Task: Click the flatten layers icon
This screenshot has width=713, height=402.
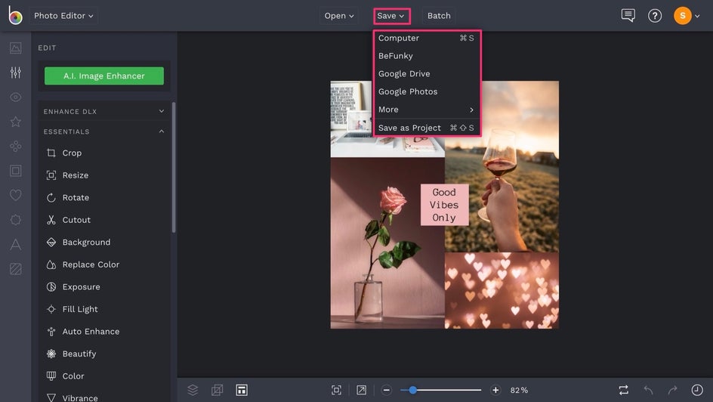Action: (x=218, y=390)
